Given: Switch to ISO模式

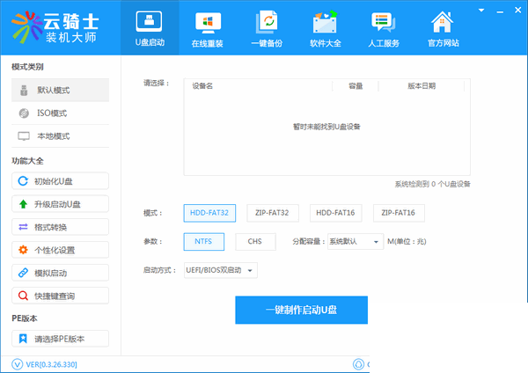Looking at the screenshot, I should pyautogui.click(x=60, y=113).
